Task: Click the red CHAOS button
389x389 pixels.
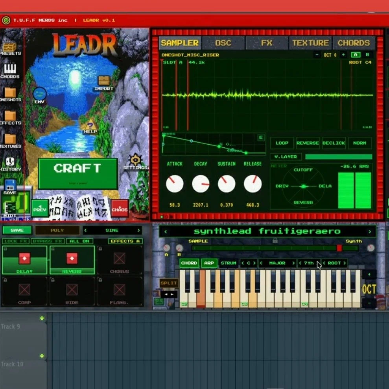Action: (119, 208)
